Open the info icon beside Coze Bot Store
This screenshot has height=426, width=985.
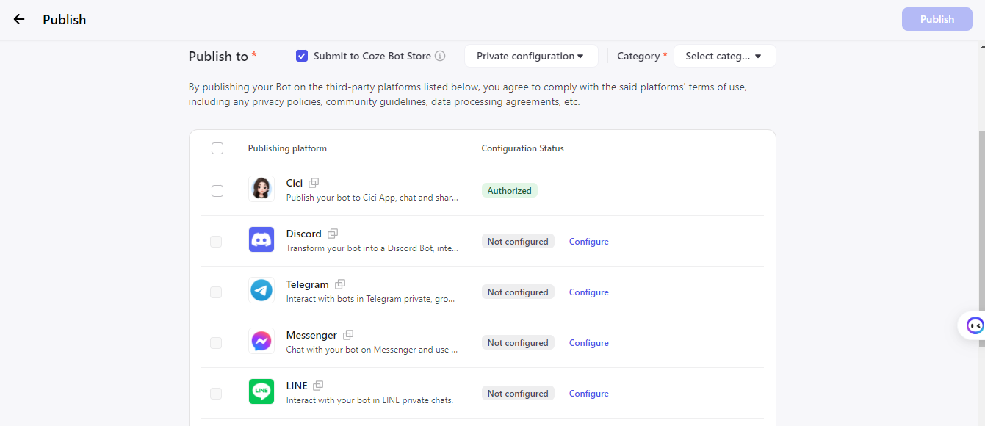pos(440,56)
